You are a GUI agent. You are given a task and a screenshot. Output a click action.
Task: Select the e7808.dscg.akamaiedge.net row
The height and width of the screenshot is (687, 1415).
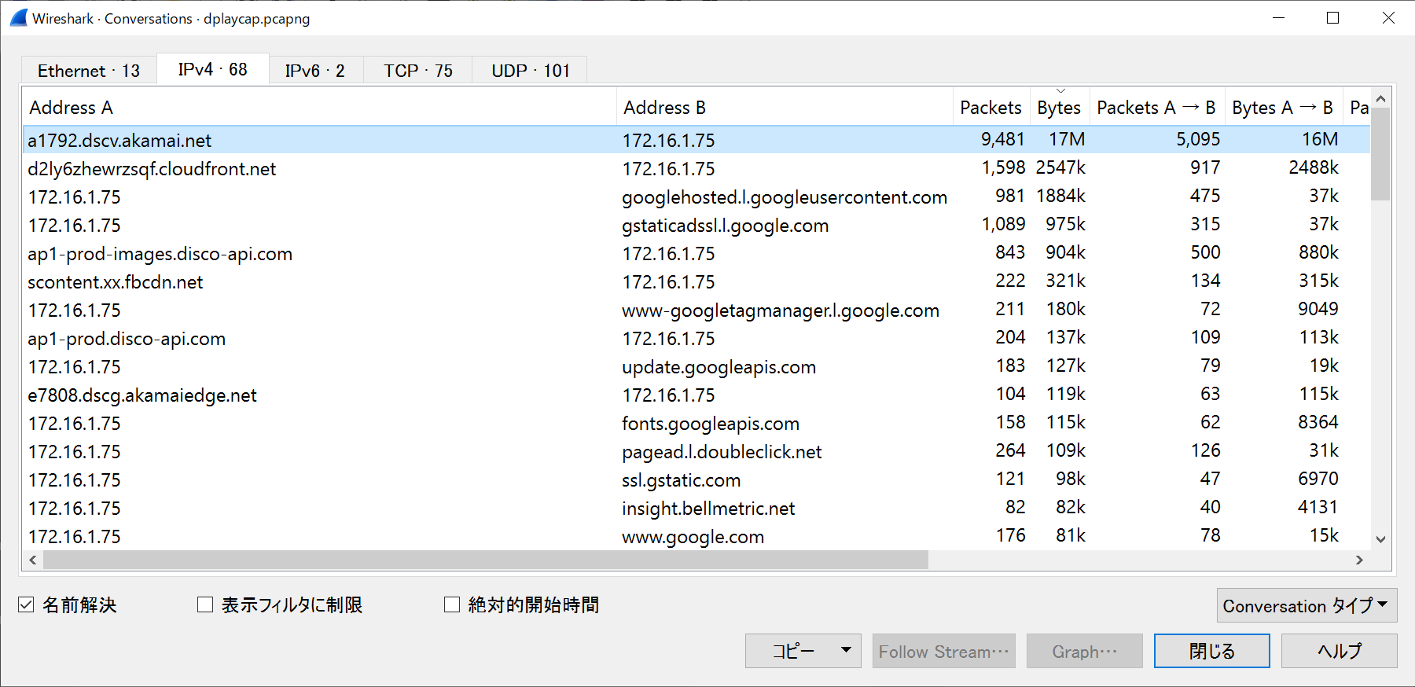click(696, 395)
